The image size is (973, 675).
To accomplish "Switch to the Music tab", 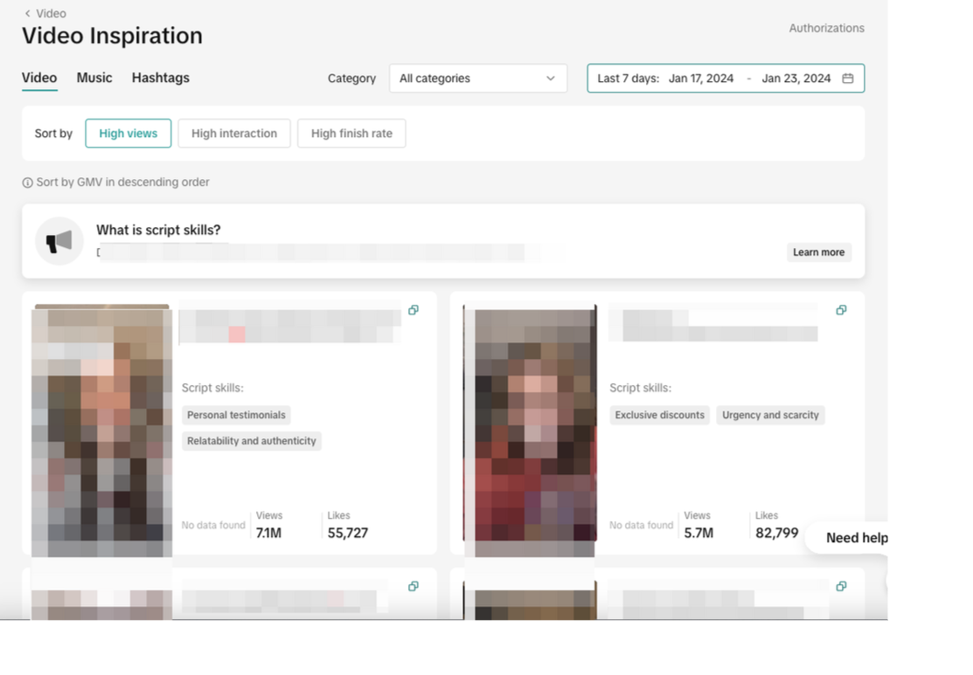I will point(94,78).
